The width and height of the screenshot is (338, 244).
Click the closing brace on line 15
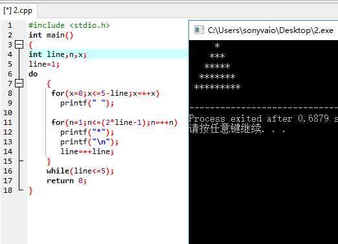[x=49, y=161]
